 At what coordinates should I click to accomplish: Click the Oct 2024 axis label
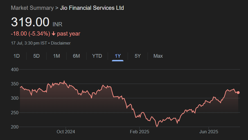click(x=66, y=132)
